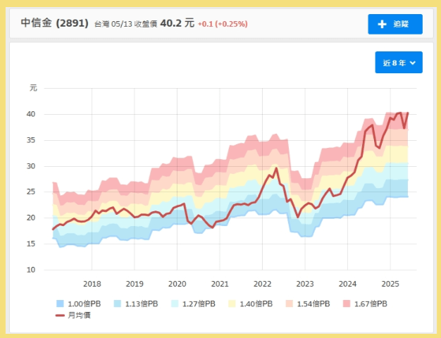Image resolution: width=441 pixels, height=338 pixels.
Task: Click the plus icon in 追蹤 button
Action: (x=382, y=24)
